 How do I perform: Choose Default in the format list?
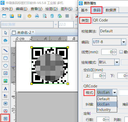tap(107, 99)
